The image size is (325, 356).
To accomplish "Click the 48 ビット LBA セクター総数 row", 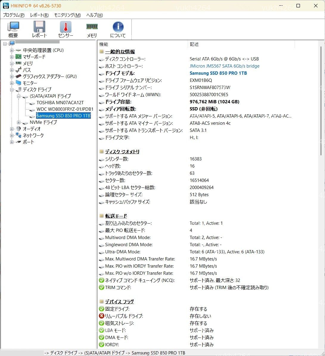I will (x=196, y=187).
